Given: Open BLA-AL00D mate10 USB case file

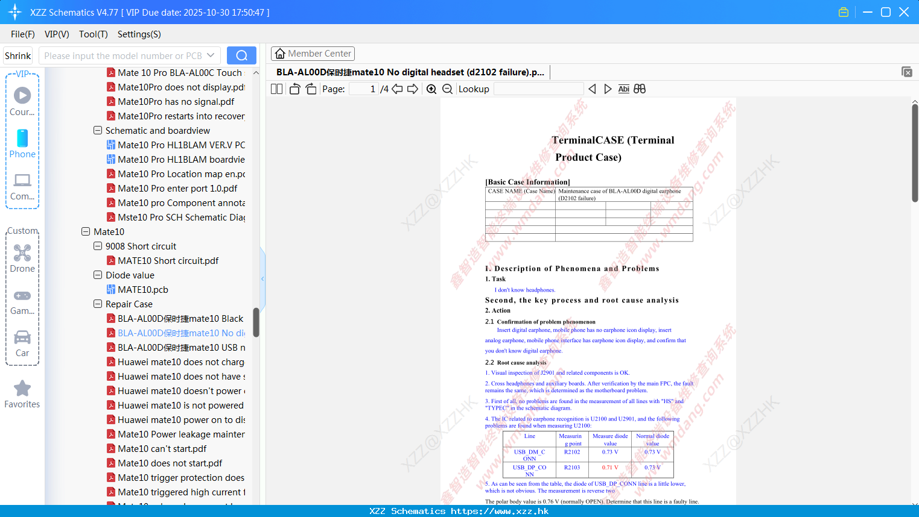Looking at the screenshot, I should point(176,348).
